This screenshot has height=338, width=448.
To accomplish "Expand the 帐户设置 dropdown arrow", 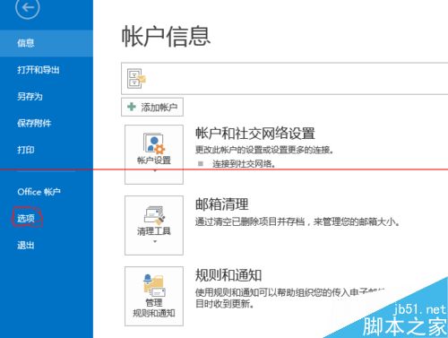I will tap(155, 171).
